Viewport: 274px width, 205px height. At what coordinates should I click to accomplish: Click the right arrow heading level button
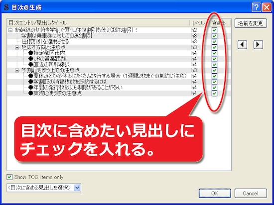[x=258, y=45]
